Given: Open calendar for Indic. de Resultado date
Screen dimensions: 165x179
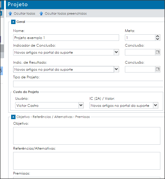Looking at the screenshot, I should [158, 69].
